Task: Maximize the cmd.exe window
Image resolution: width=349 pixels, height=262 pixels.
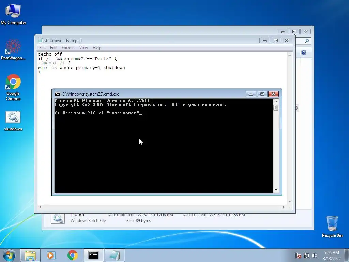Action: (x=262, y=94)
